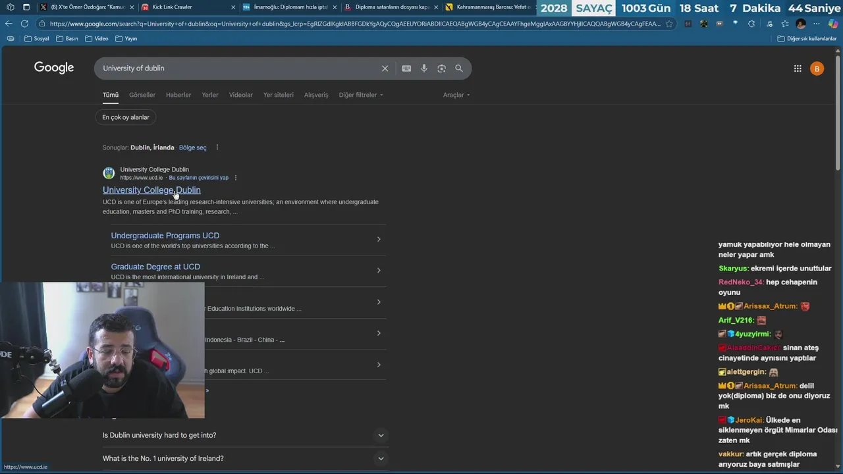This screenshot has width=843, height=474.
Task: Open Edge settings and more menu
Action: [x=817, y=24]
